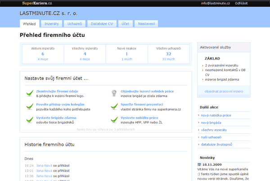Screen dimensions: 270x181
Task: Click the info@lastminute.cz account link
Action: tap(216, 3)
